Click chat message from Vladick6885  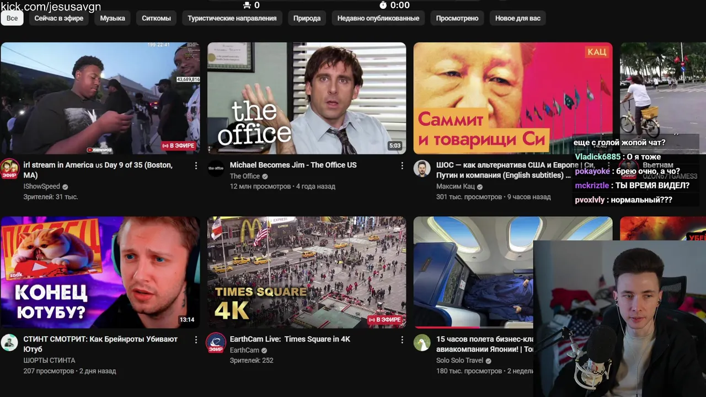click(618, 157)
